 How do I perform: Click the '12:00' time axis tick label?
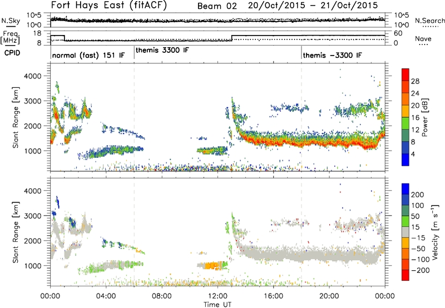pos(217,296)
